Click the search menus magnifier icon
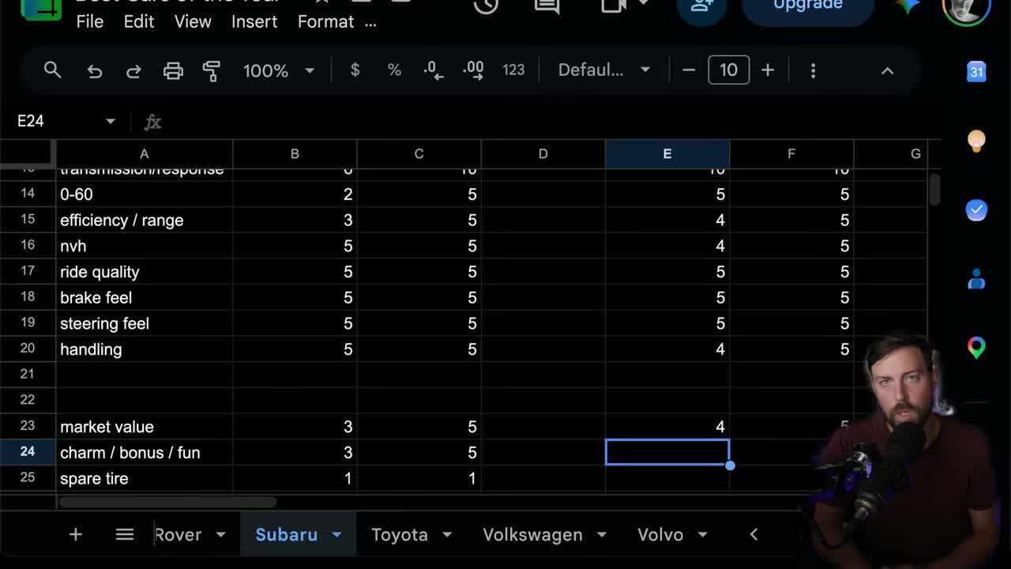This screenshot has height=569, width=1011. (52, 70)
